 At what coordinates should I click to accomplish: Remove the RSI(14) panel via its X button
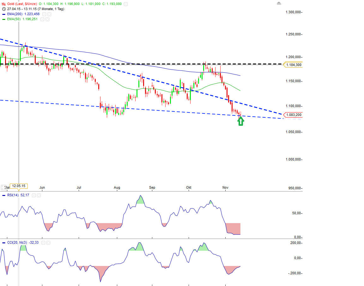pyautogui.click(x=39, y=195)
